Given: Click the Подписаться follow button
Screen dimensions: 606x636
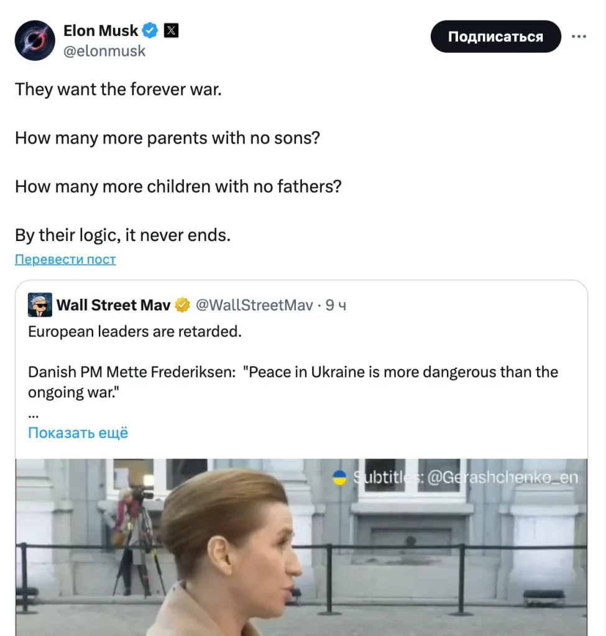Looking at the screenshot, I should 495,37.
